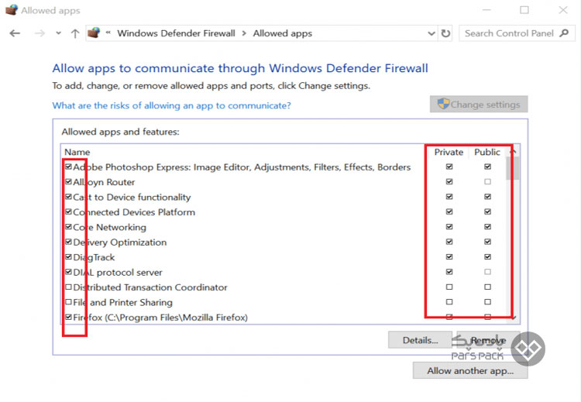Image resolution: width=581 pixels, height=402 pixels.
Task: Click the firewall icon in address bar
Action: [94, 33]
